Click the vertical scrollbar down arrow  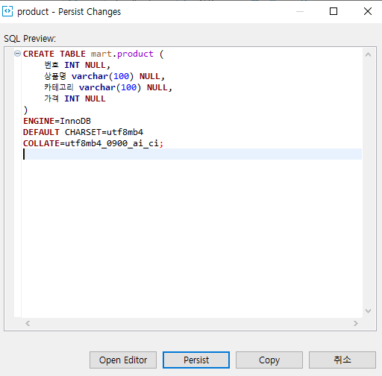pyautogui.click(x=368, y=311)
